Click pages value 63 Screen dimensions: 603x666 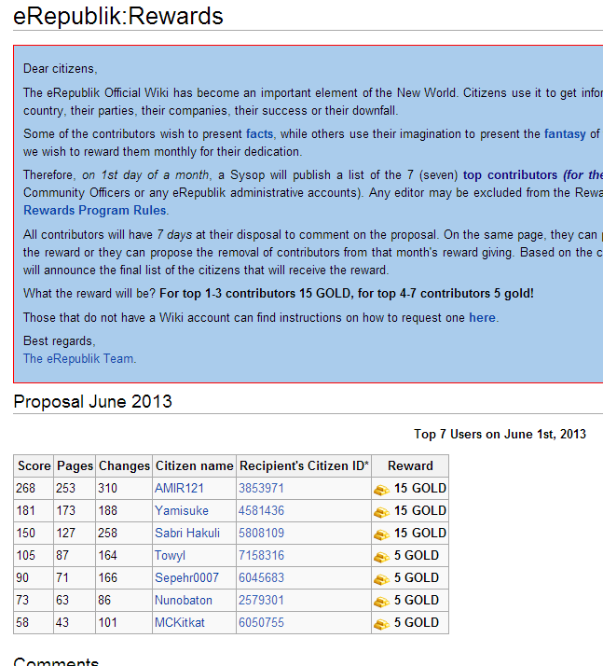pos(62,600)
